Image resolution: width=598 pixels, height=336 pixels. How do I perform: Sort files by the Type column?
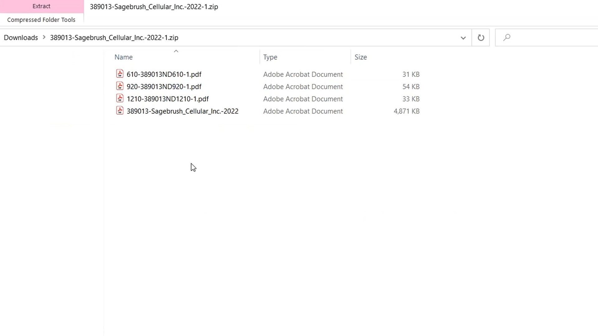pyautogui.click(x=270, y=57)
